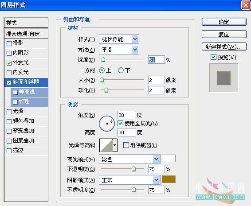Enable the 等高线 checkbox
Viewport: 251px width, 206px height.
pyautogui.click(x=15, y=92)
